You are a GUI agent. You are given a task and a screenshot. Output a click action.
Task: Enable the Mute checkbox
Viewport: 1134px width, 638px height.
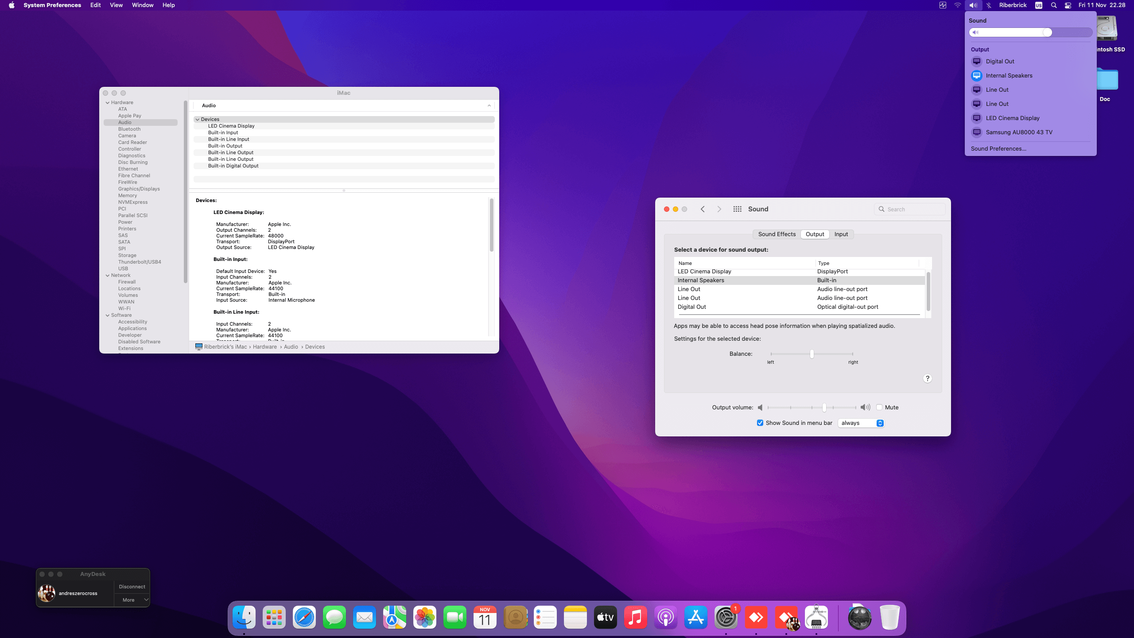pyautogui.click(x=879, y=408)
